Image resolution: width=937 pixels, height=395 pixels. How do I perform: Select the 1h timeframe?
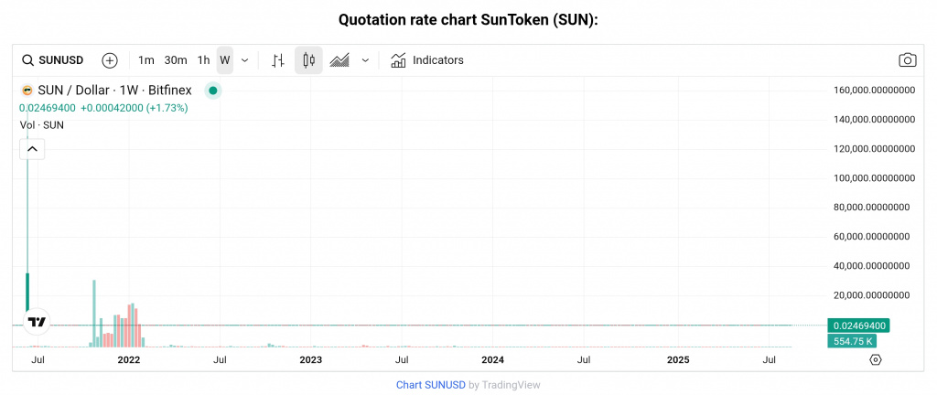pos(203,60)
